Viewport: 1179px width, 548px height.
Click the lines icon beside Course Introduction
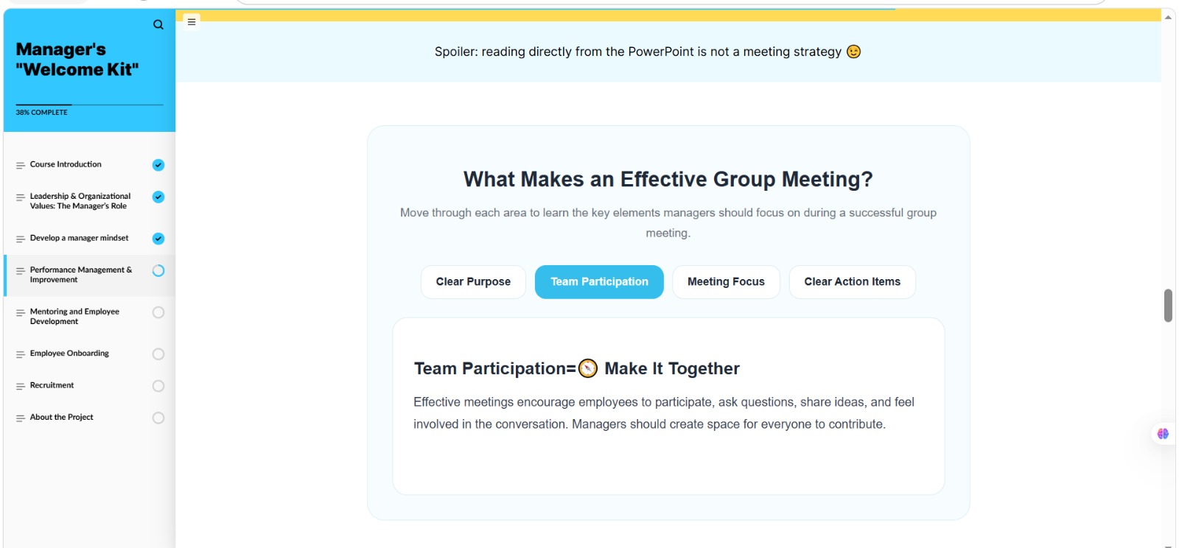(x=21, y=165)
